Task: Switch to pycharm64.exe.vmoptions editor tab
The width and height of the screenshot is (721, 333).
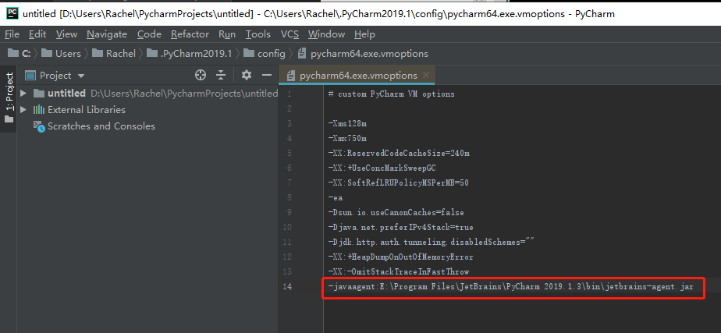Action: click(358, 76)
